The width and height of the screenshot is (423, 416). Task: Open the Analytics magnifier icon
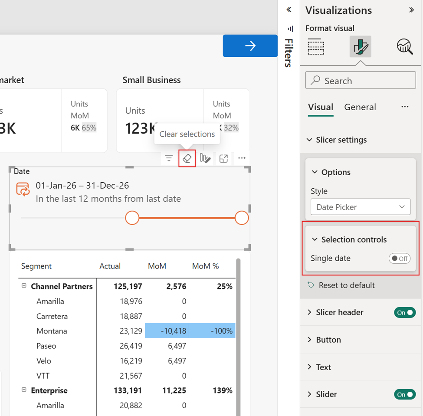click(x=405, y=46)
